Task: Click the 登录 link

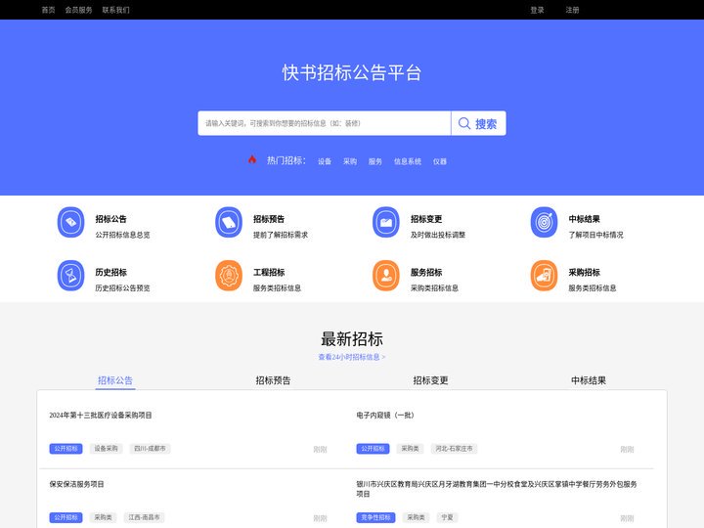Action: click(x=537, y=10)
